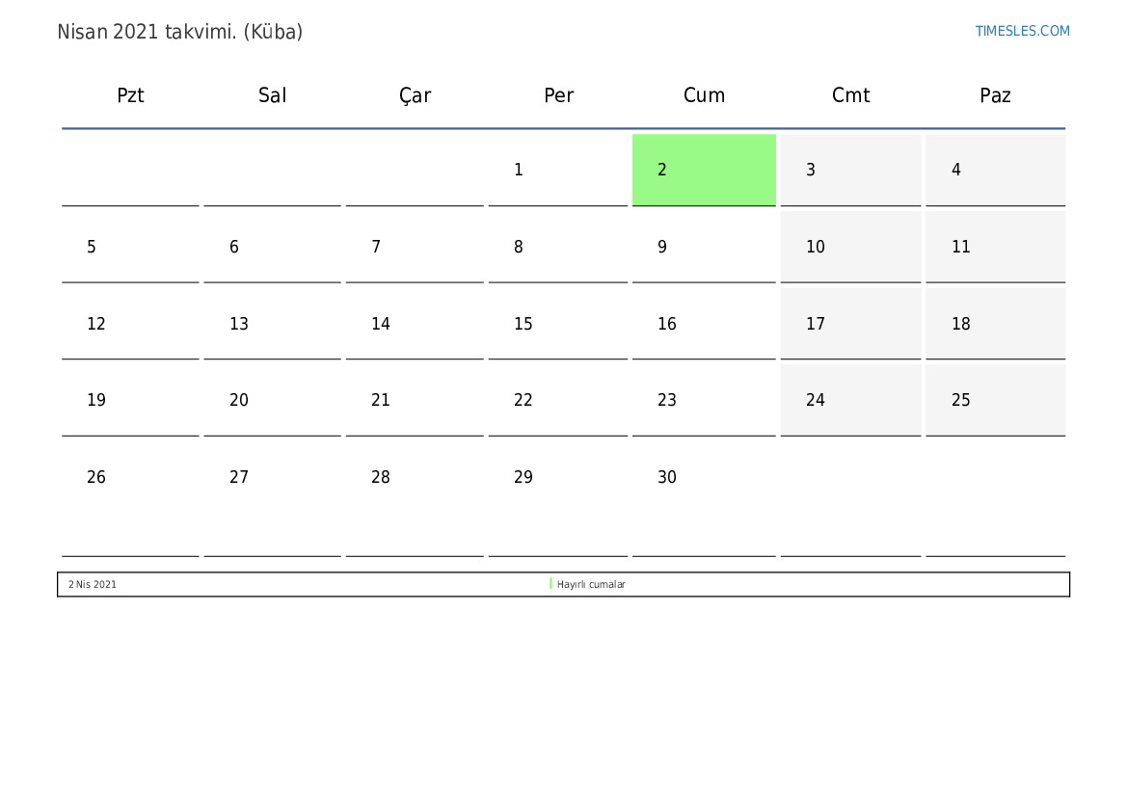Select Sunday 25 shaded cell
The image size is (1127, 797).
coord(995,400)
